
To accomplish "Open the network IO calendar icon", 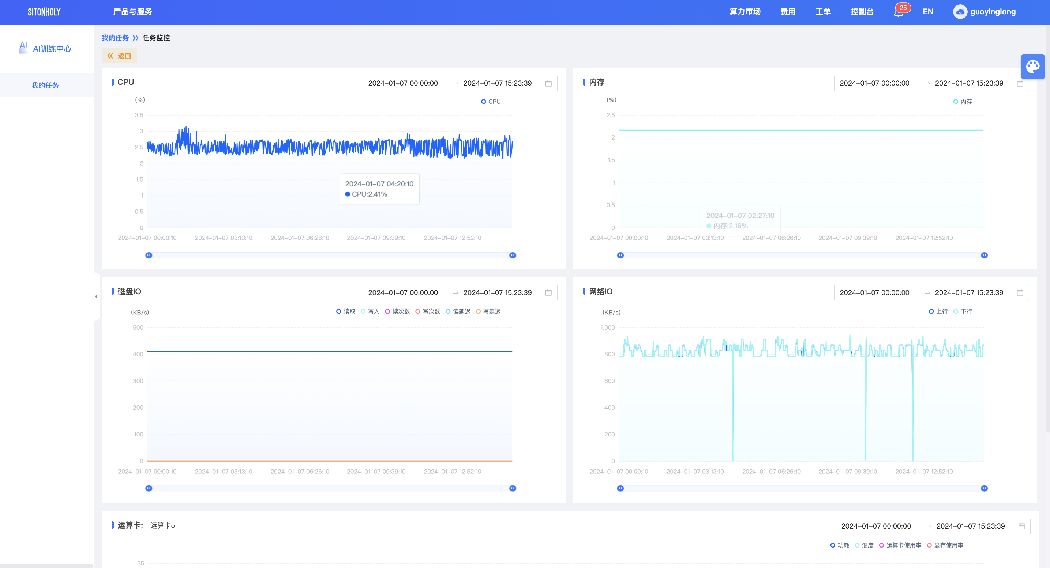I will coord(1020,293).
